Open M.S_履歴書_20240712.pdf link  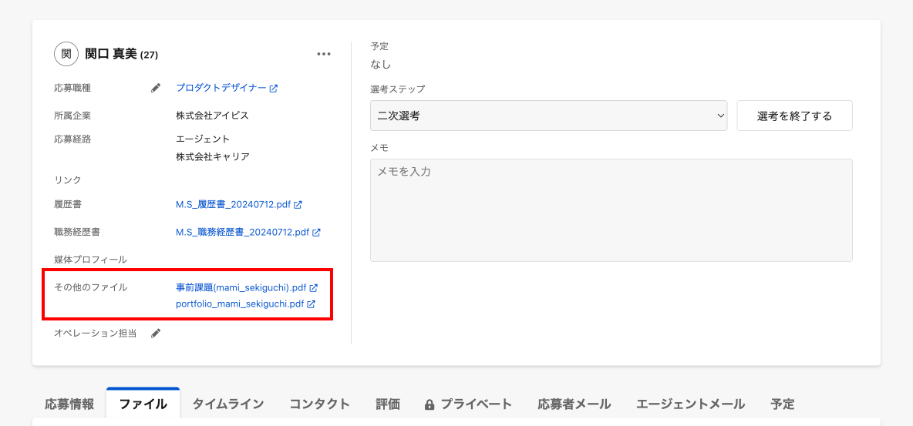[234, 205]
